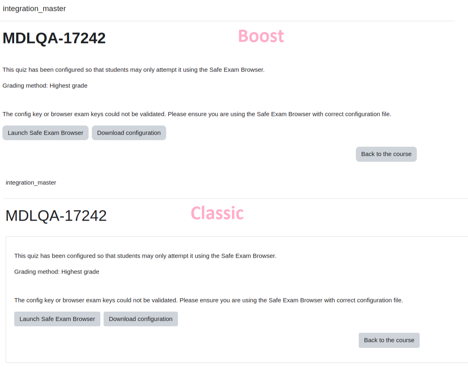Launch Safe Exam Browser in Classic theme section

tap(57, 319)
